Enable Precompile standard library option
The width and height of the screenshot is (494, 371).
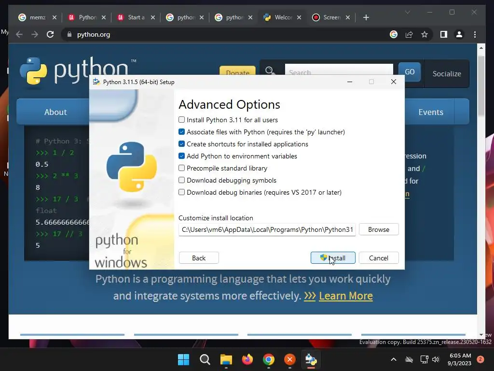coord(181,168)
